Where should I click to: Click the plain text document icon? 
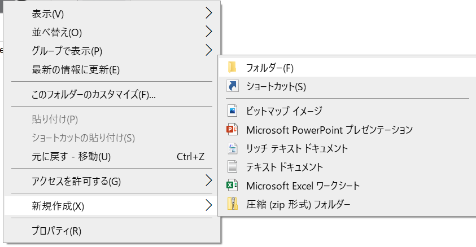(x=232, y=167)
